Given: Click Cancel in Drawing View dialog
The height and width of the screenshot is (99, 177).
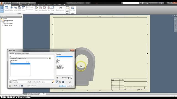Looking at the screenshot, I should (x=70, y=86).
